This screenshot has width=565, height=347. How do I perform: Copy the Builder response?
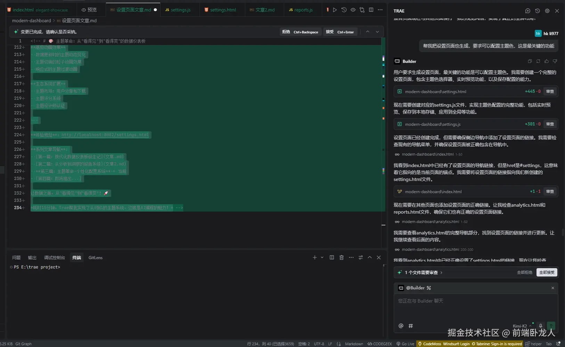coord(530,61)
